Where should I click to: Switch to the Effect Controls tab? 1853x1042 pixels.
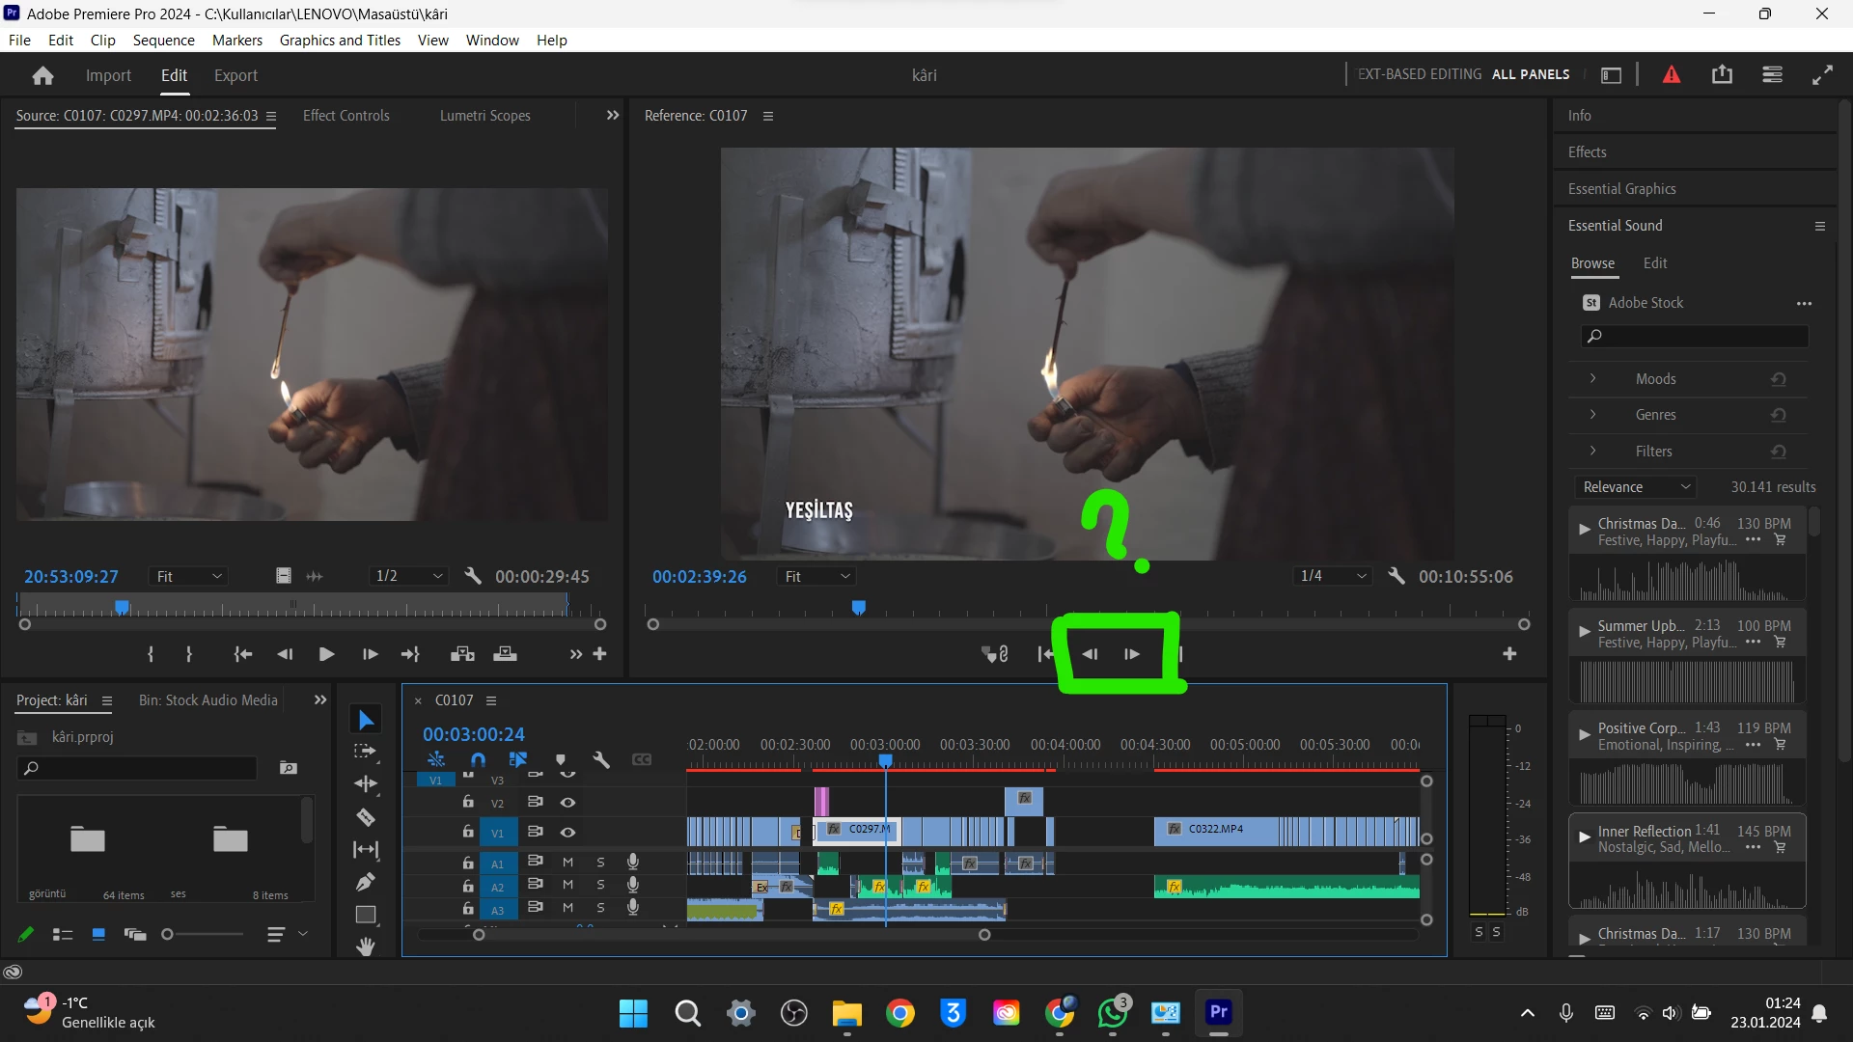pos(346,116)
